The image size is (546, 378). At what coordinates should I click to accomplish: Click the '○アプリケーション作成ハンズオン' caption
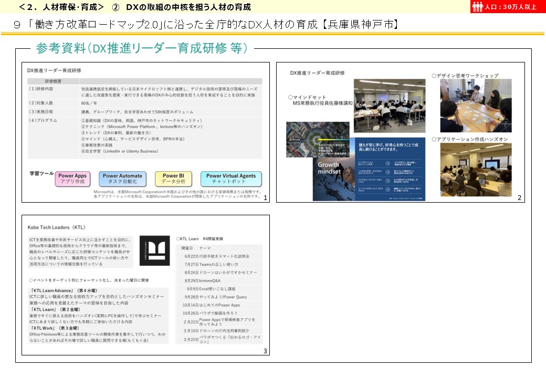pyautogui.click(x=470, y=139)
